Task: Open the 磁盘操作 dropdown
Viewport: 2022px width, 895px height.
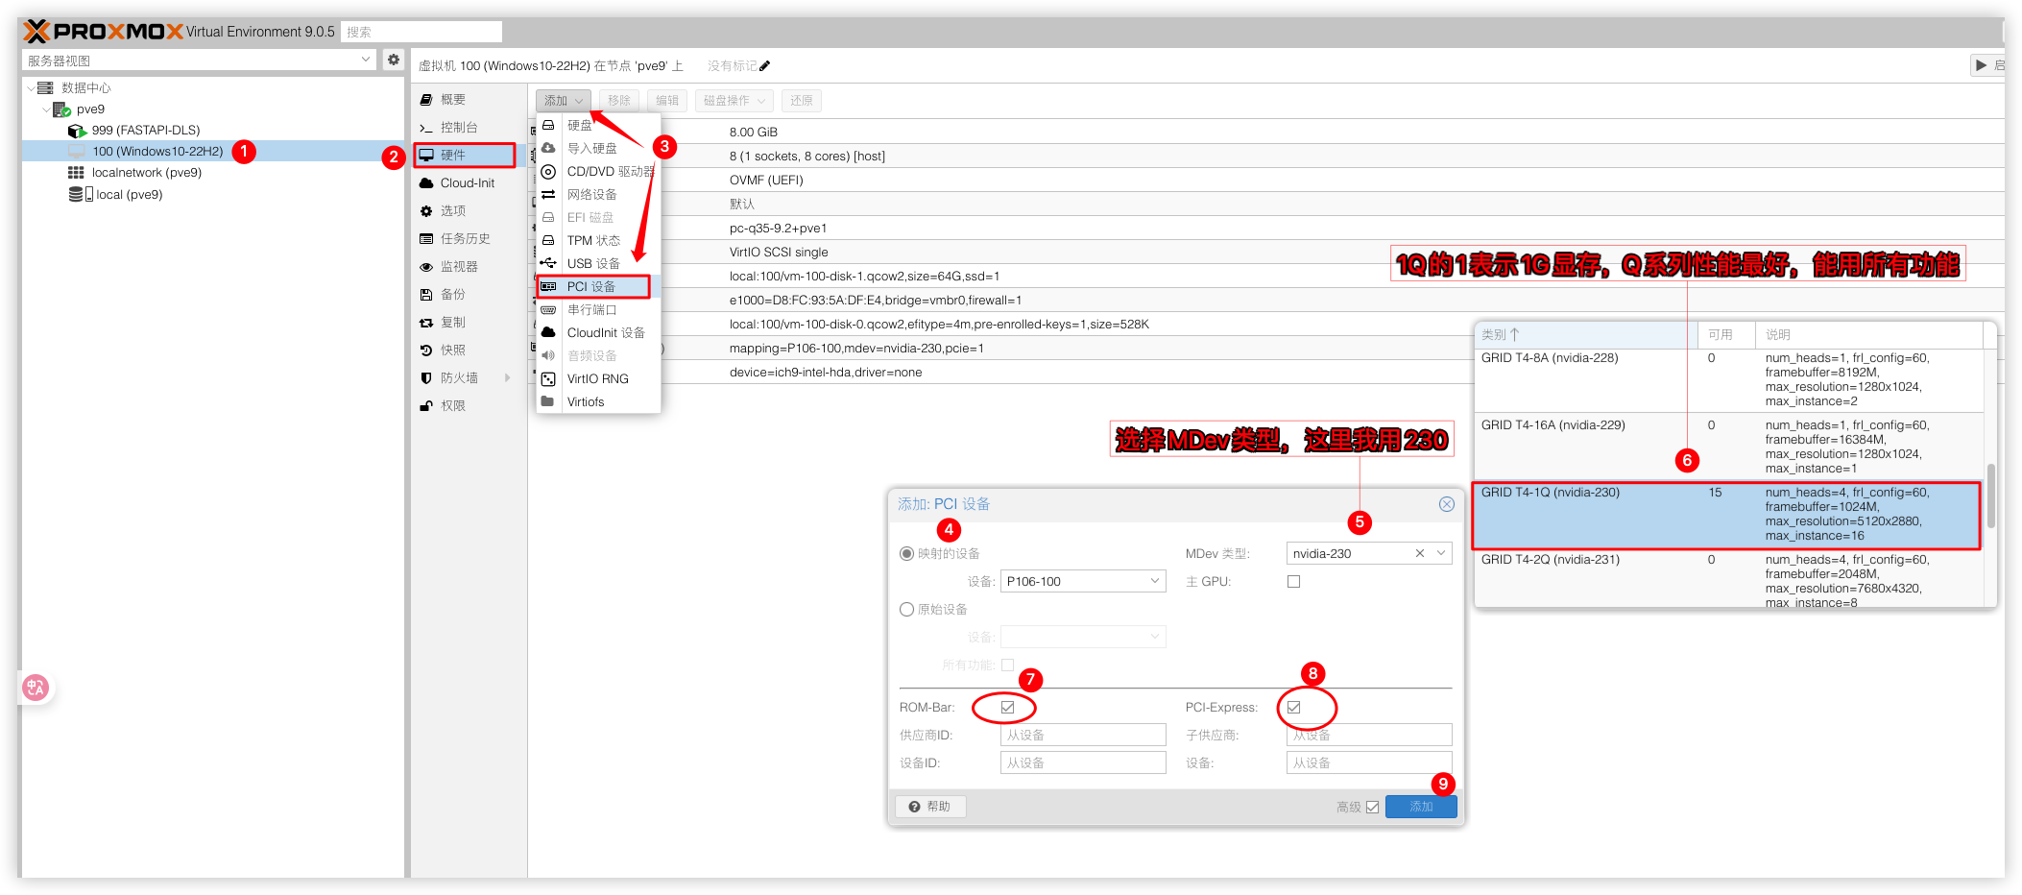Action: point(734,101)
